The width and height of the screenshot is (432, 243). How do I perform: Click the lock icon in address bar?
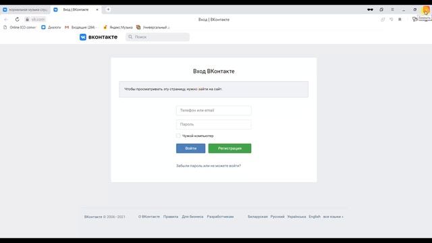coord(27,20)
